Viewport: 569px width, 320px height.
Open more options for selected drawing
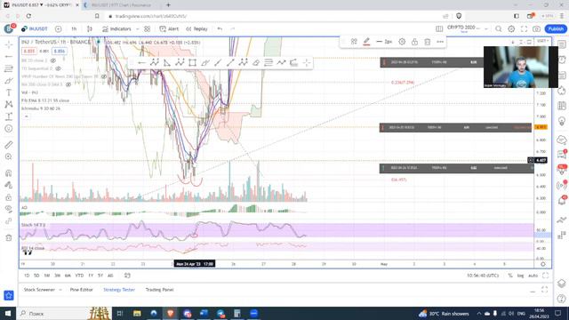tap(440, 42)
